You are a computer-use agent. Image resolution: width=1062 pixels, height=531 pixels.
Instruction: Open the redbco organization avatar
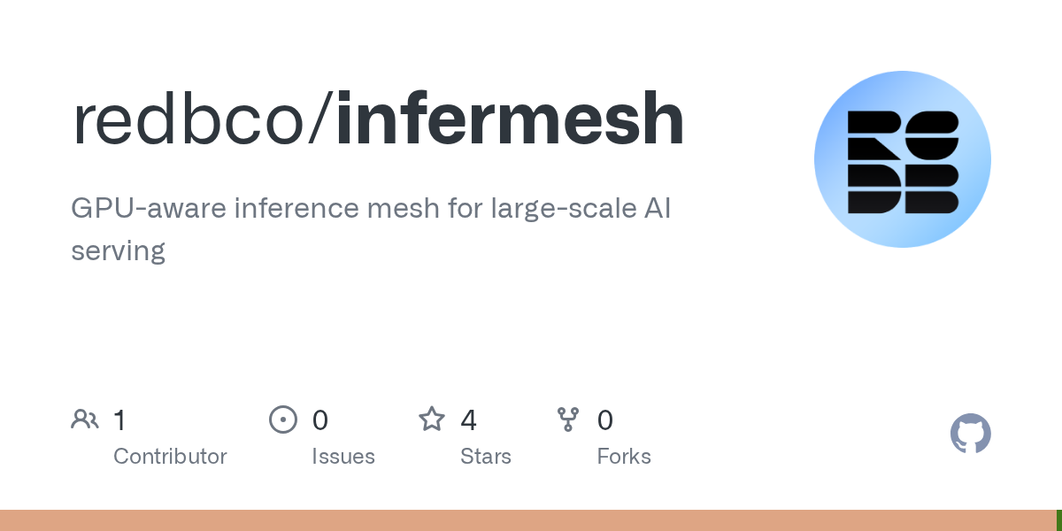(903, 159)
